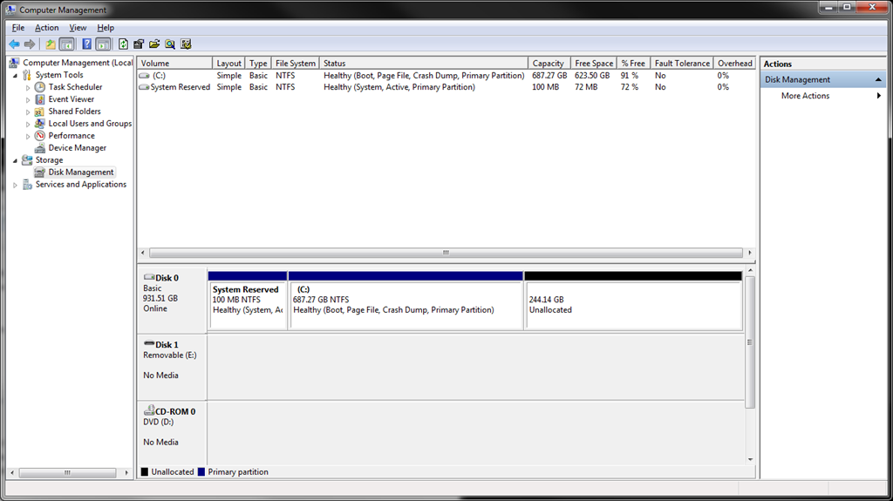Click the CD-ROM 0 DVD (D:) label
This screenshot has height=501, width=893.
click(x=172, y=434)
